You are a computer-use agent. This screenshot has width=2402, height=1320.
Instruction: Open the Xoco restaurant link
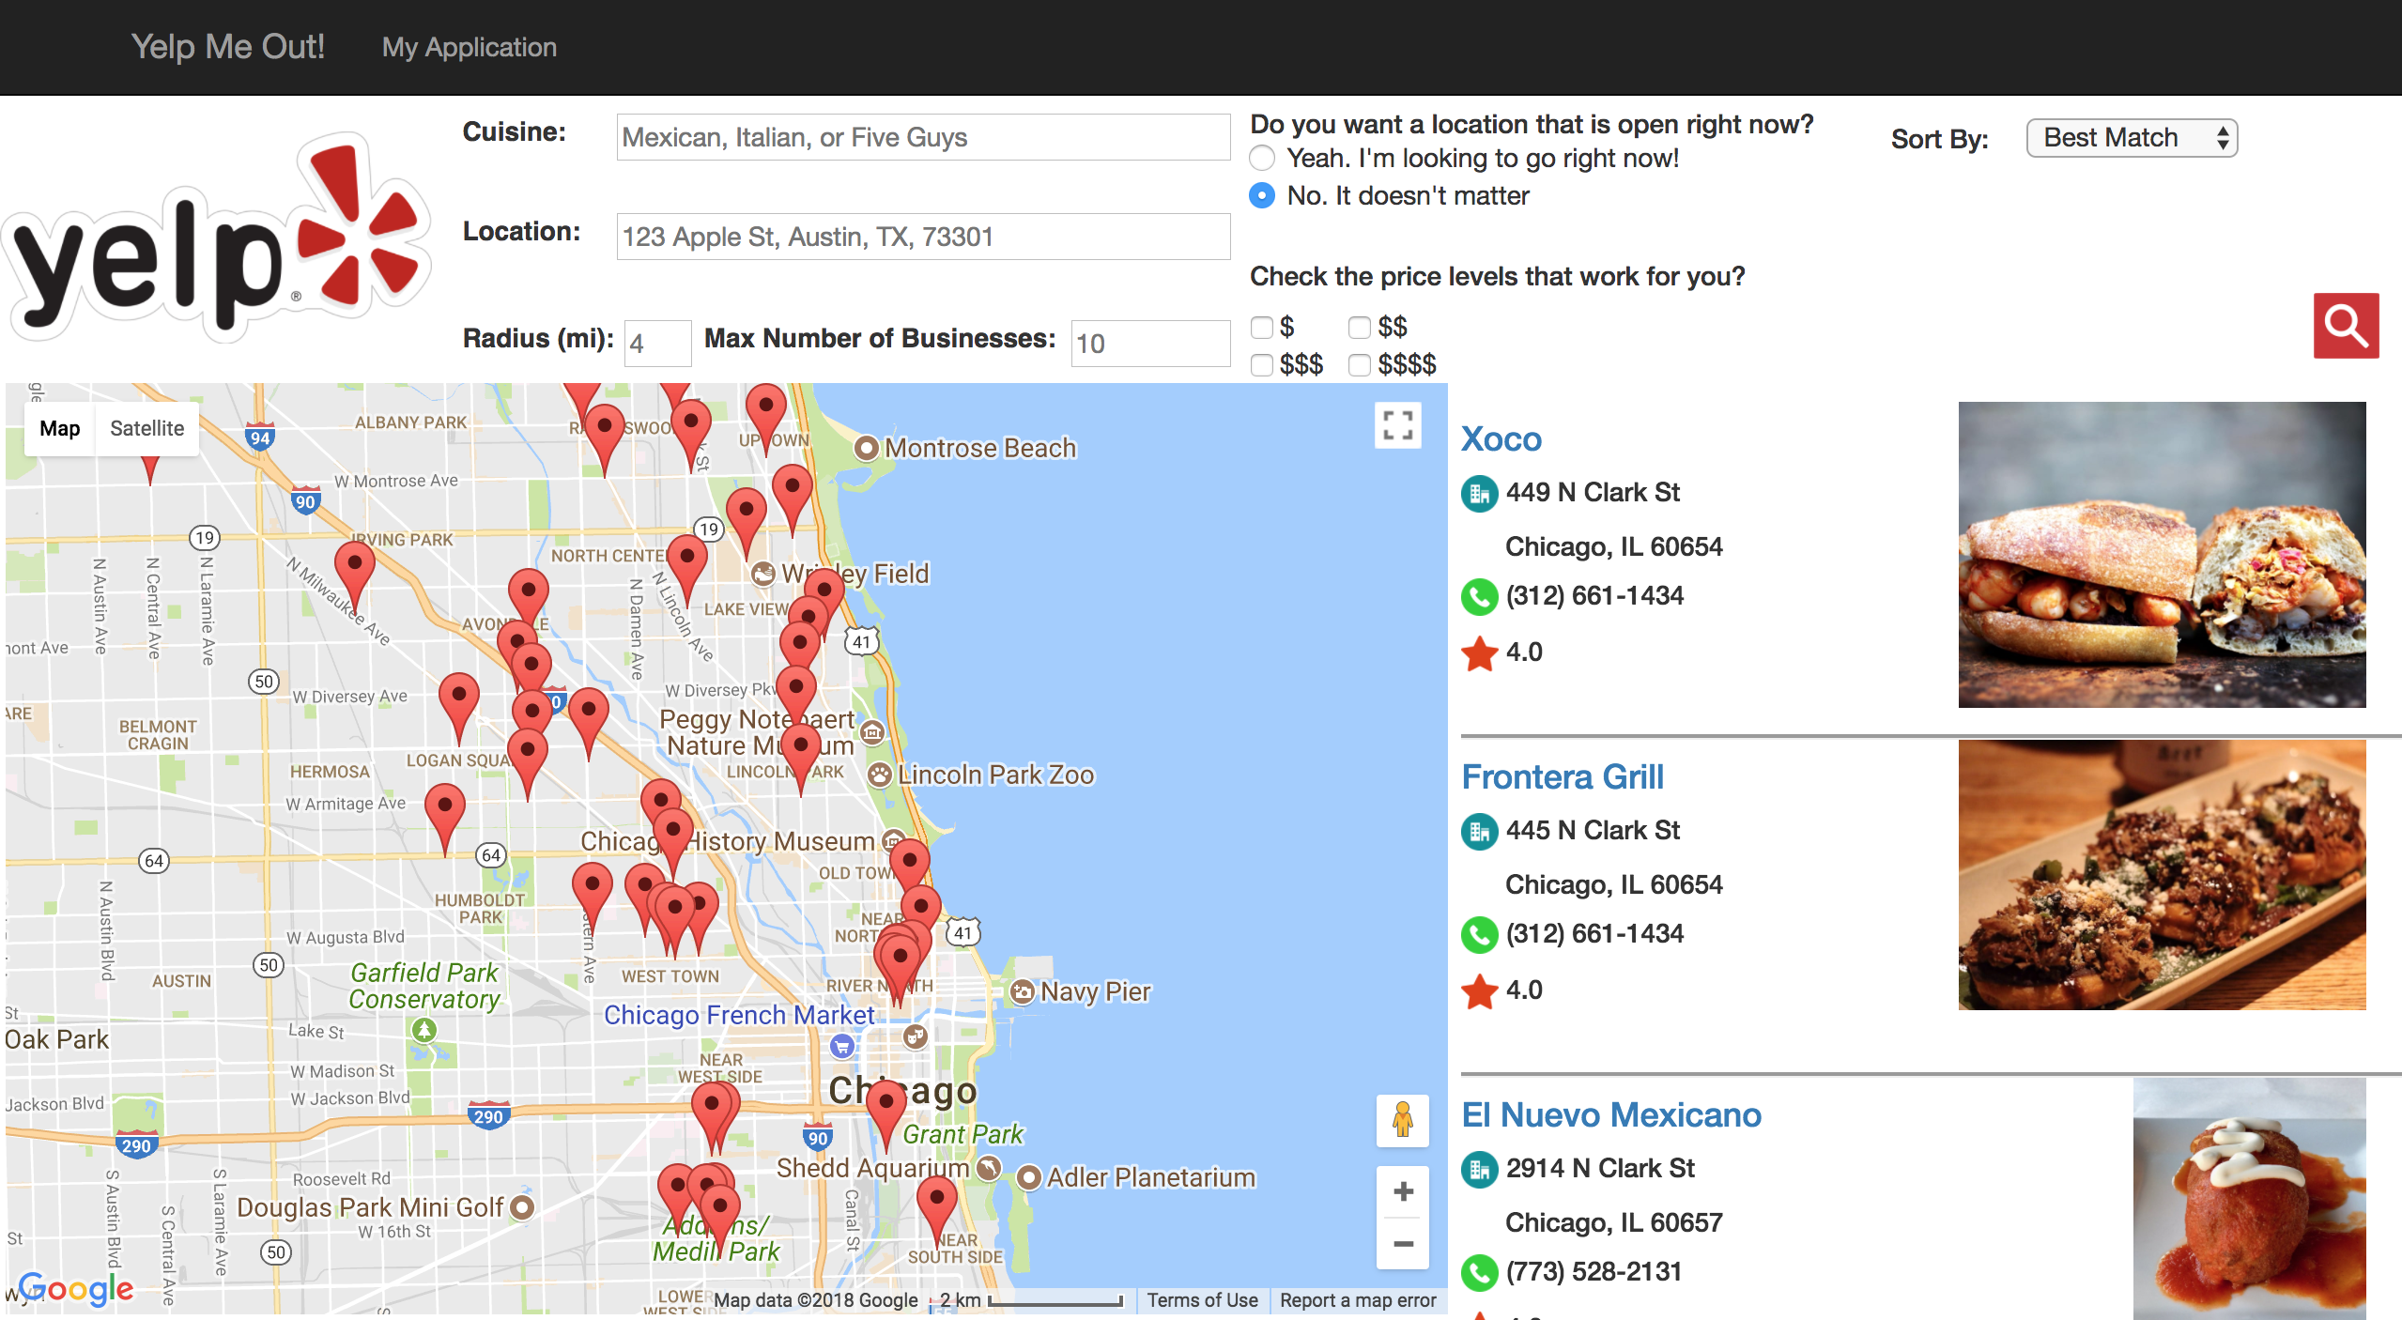point(1501,438)
